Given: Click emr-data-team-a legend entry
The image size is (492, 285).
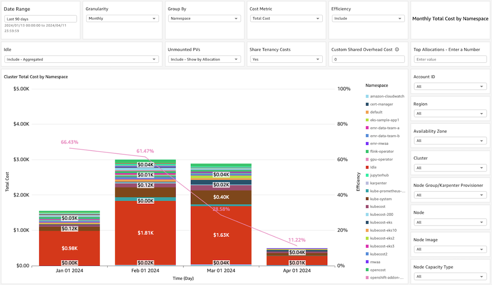Looking at the screenshot, I should click(382, 128).
